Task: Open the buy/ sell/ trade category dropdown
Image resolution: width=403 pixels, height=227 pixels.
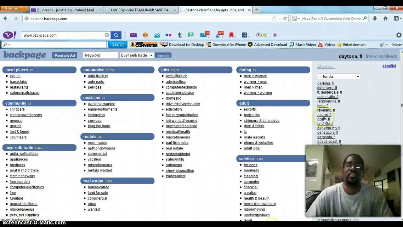Action: 137,55
